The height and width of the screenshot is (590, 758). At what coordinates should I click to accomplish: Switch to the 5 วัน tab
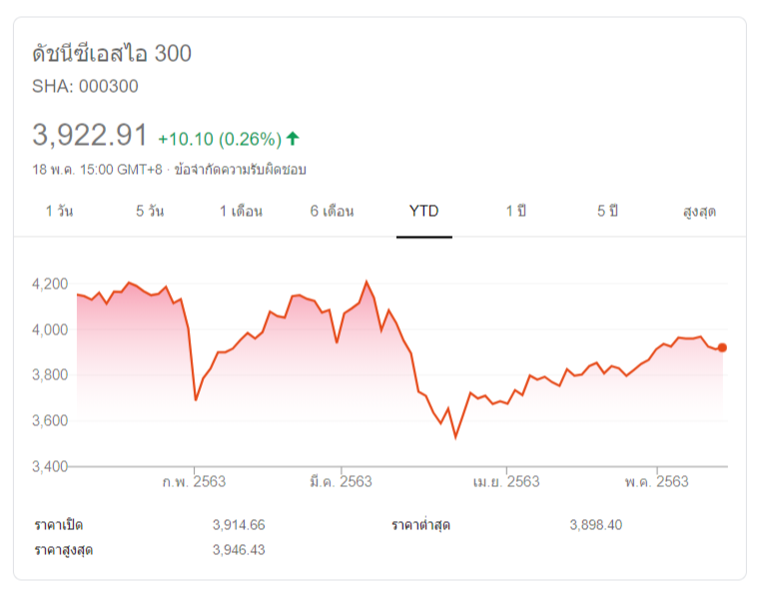tap(150, 212)
